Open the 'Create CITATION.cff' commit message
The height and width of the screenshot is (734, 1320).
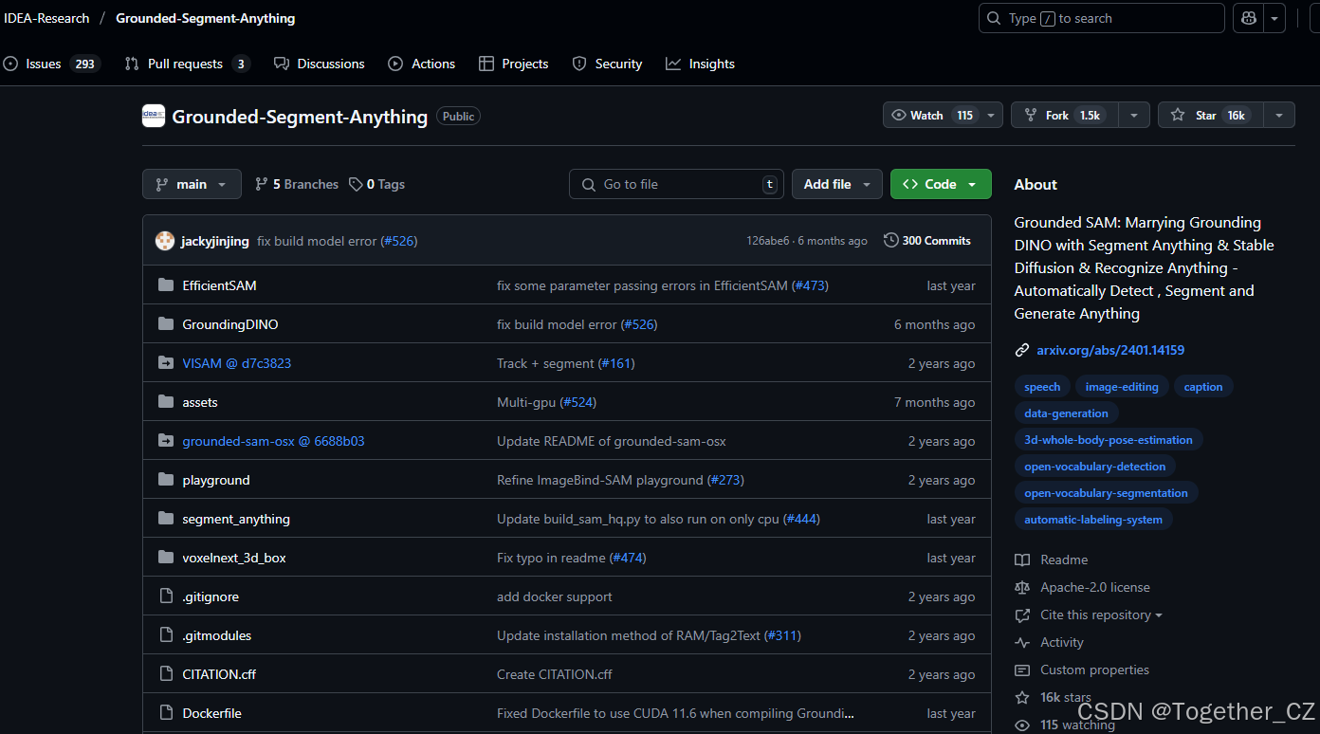(x=555, y=674)
